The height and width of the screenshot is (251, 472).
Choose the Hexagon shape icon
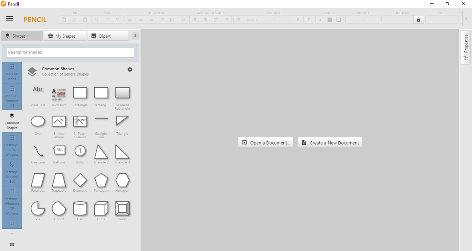[122, 180]
